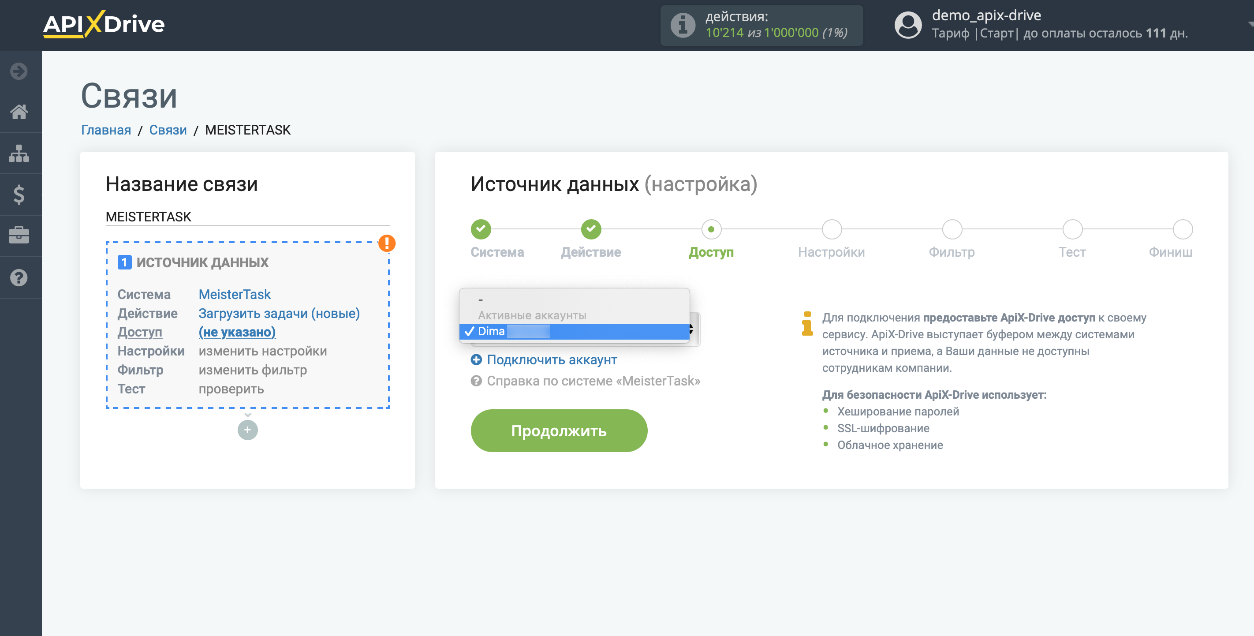Click the Система step label

click(x=497, y=252)
